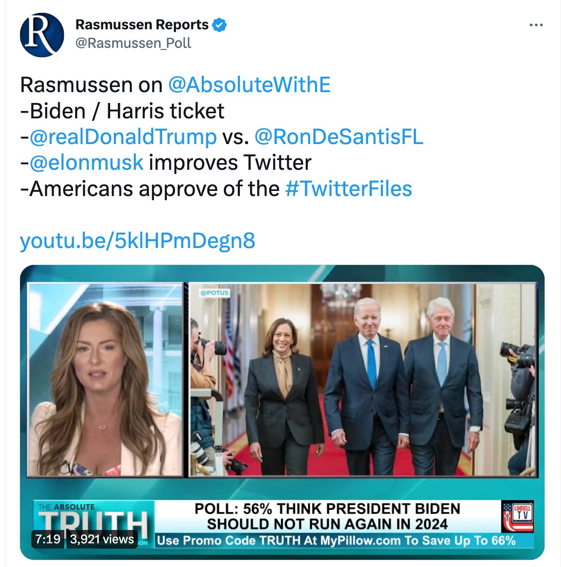Visit the @Rasmussen_Poll handle

[x=133, y=43]
